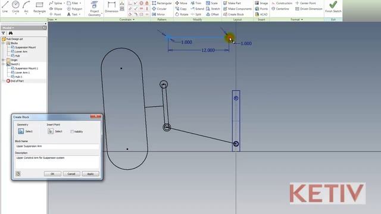The image size is (381, 214).
Task: Activate the Dimension tool
Action: [111, 7]
